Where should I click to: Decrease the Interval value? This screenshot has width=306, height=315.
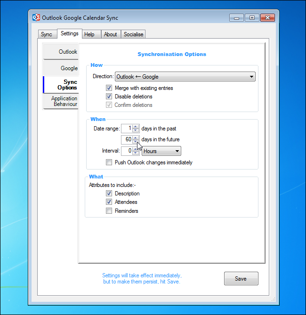pyautogui.click(x=136, y=153)
